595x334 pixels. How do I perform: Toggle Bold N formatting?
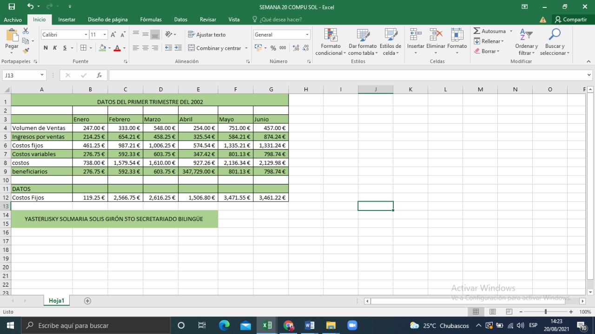46,48
